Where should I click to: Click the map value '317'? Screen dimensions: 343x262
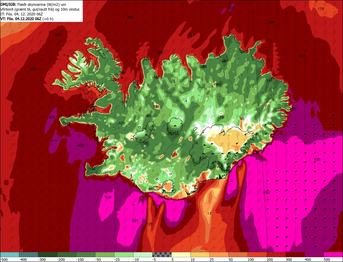[59, 35]
